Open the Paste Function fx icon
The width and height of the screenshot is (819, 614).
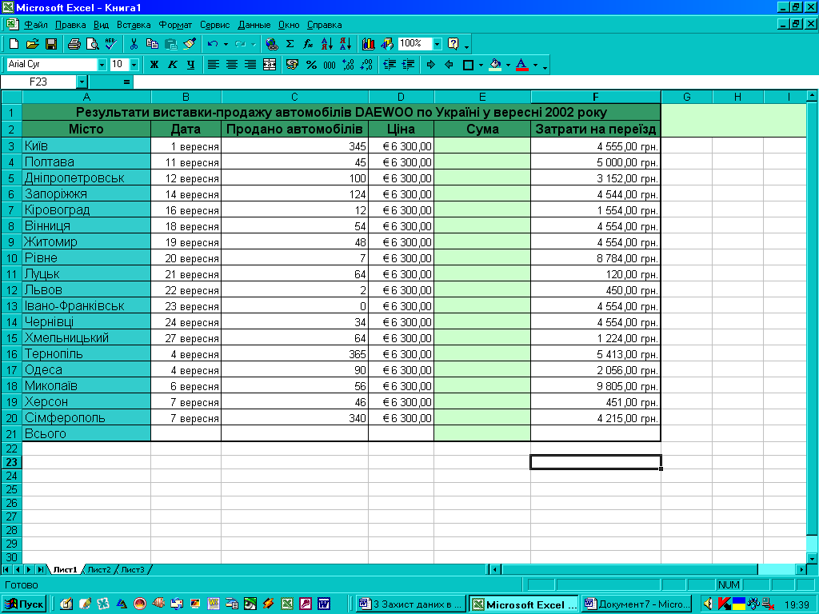point(308,44)
